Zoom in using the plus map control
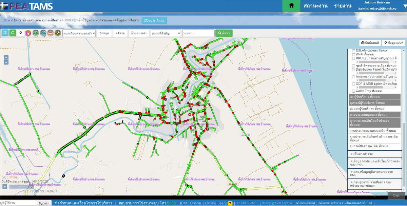407x206 pixels. (x=6, y=57)
